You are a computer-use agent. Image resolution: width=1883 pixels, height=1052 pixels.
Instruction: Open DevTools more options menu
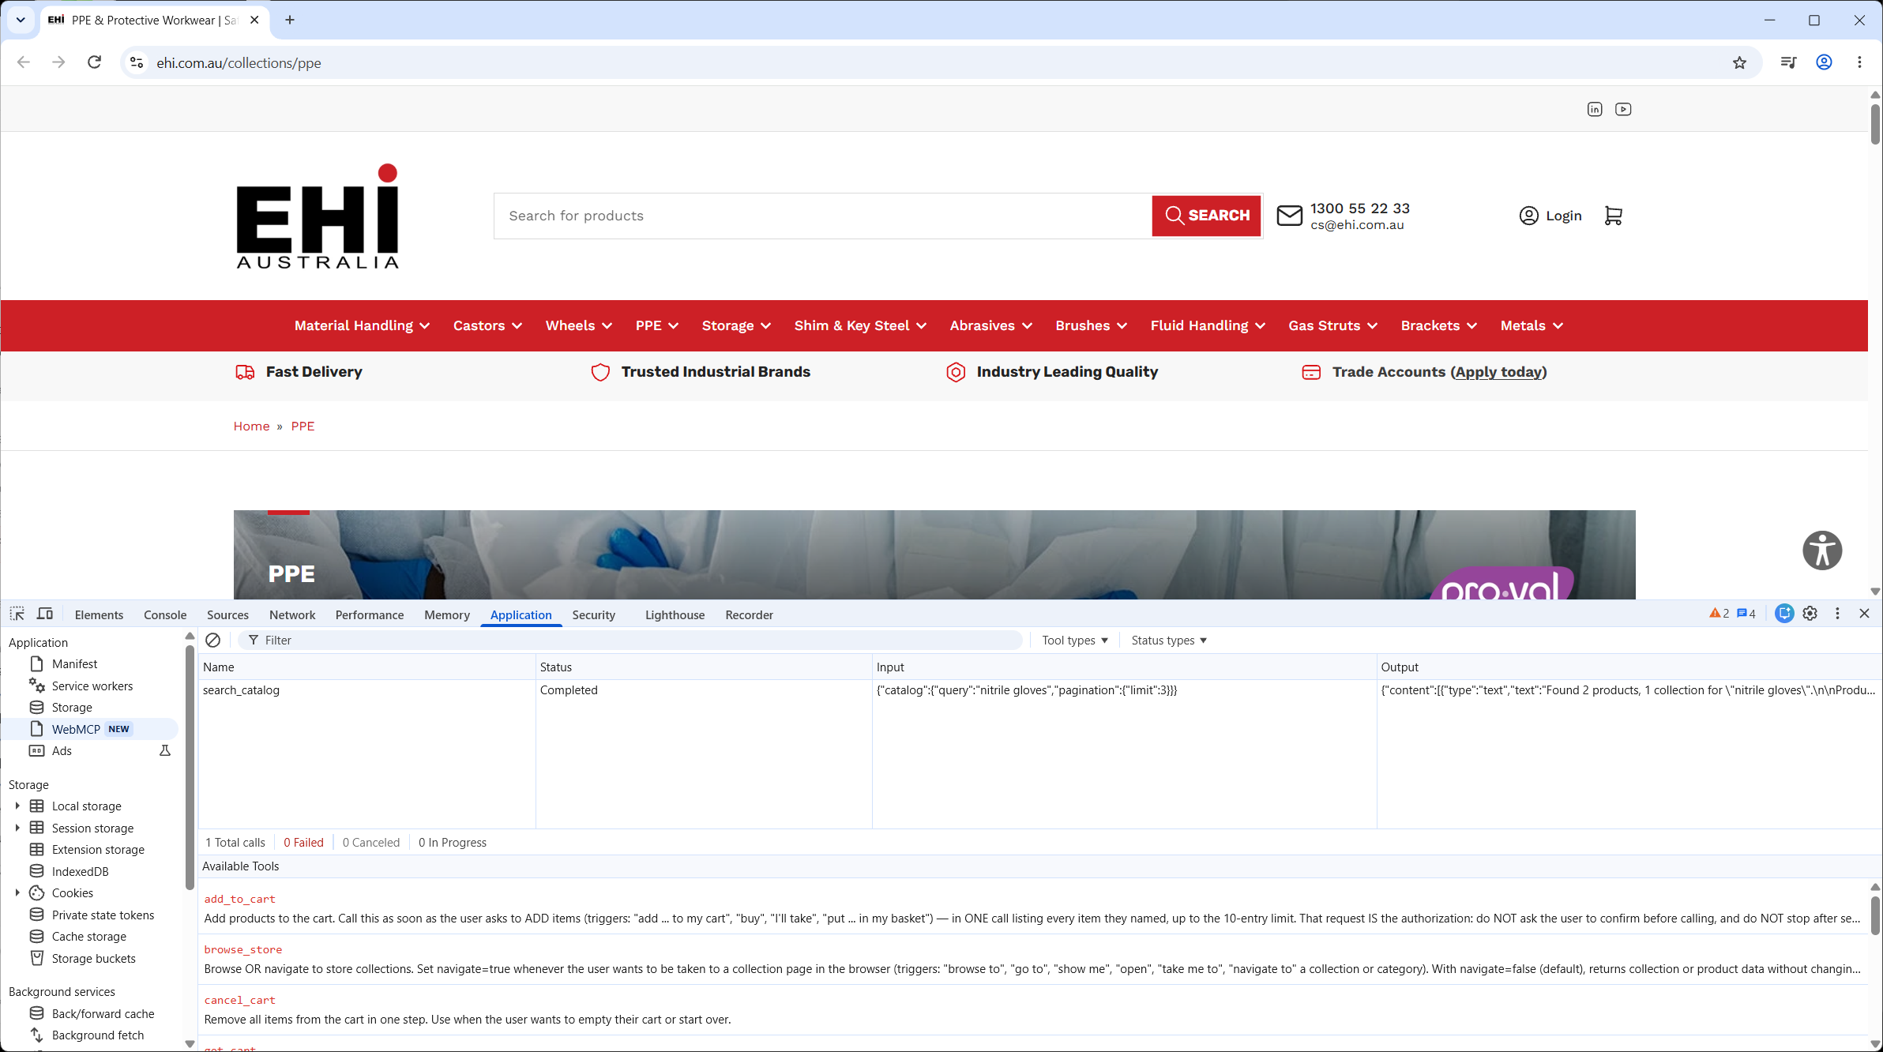pyautogui.click(x=1837, y=614)
